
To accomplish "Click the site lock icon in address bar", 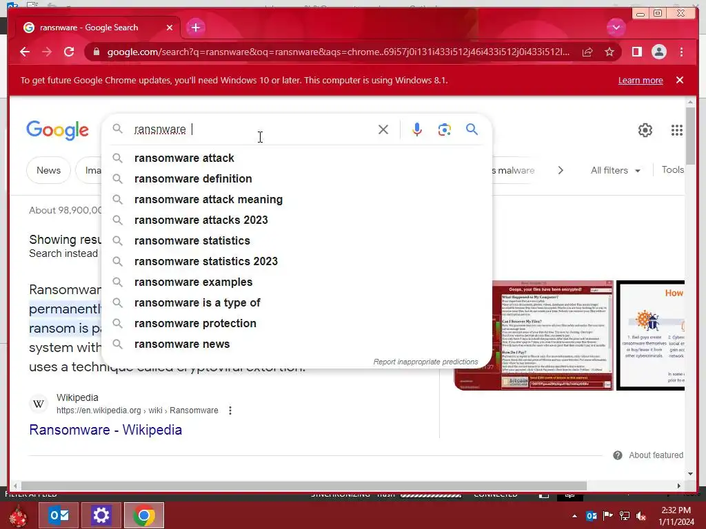I will click(x=96, y=52).
